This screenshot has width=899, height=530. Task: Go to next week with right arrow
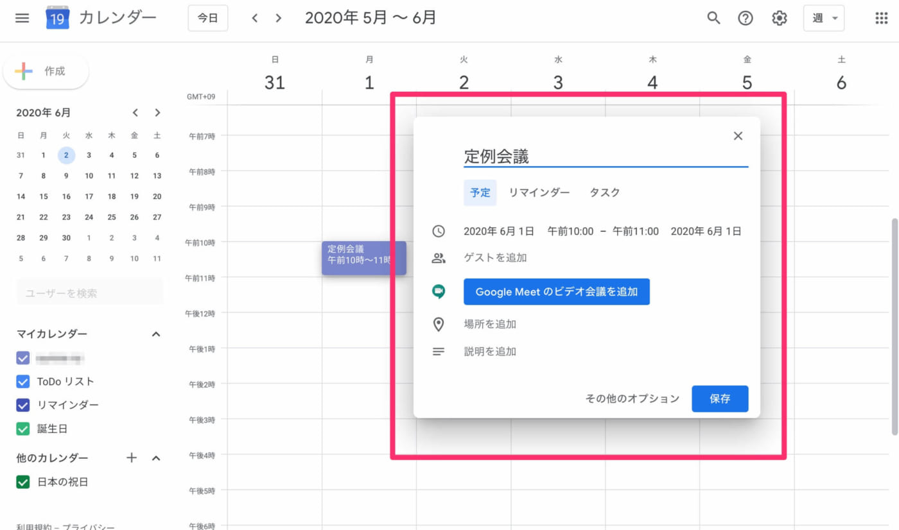pos(278,18)
